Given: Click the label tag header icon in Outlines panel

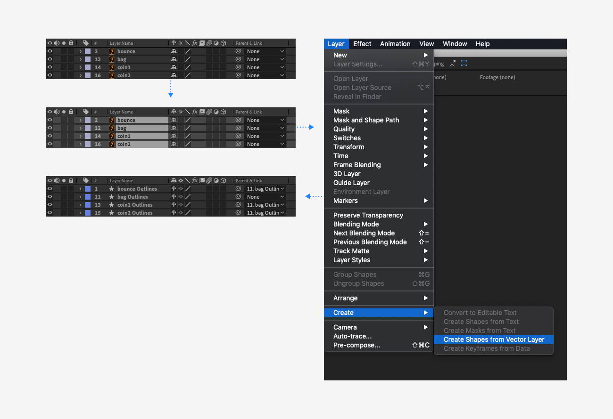Looking at the screenshot, I should (86, 180).
